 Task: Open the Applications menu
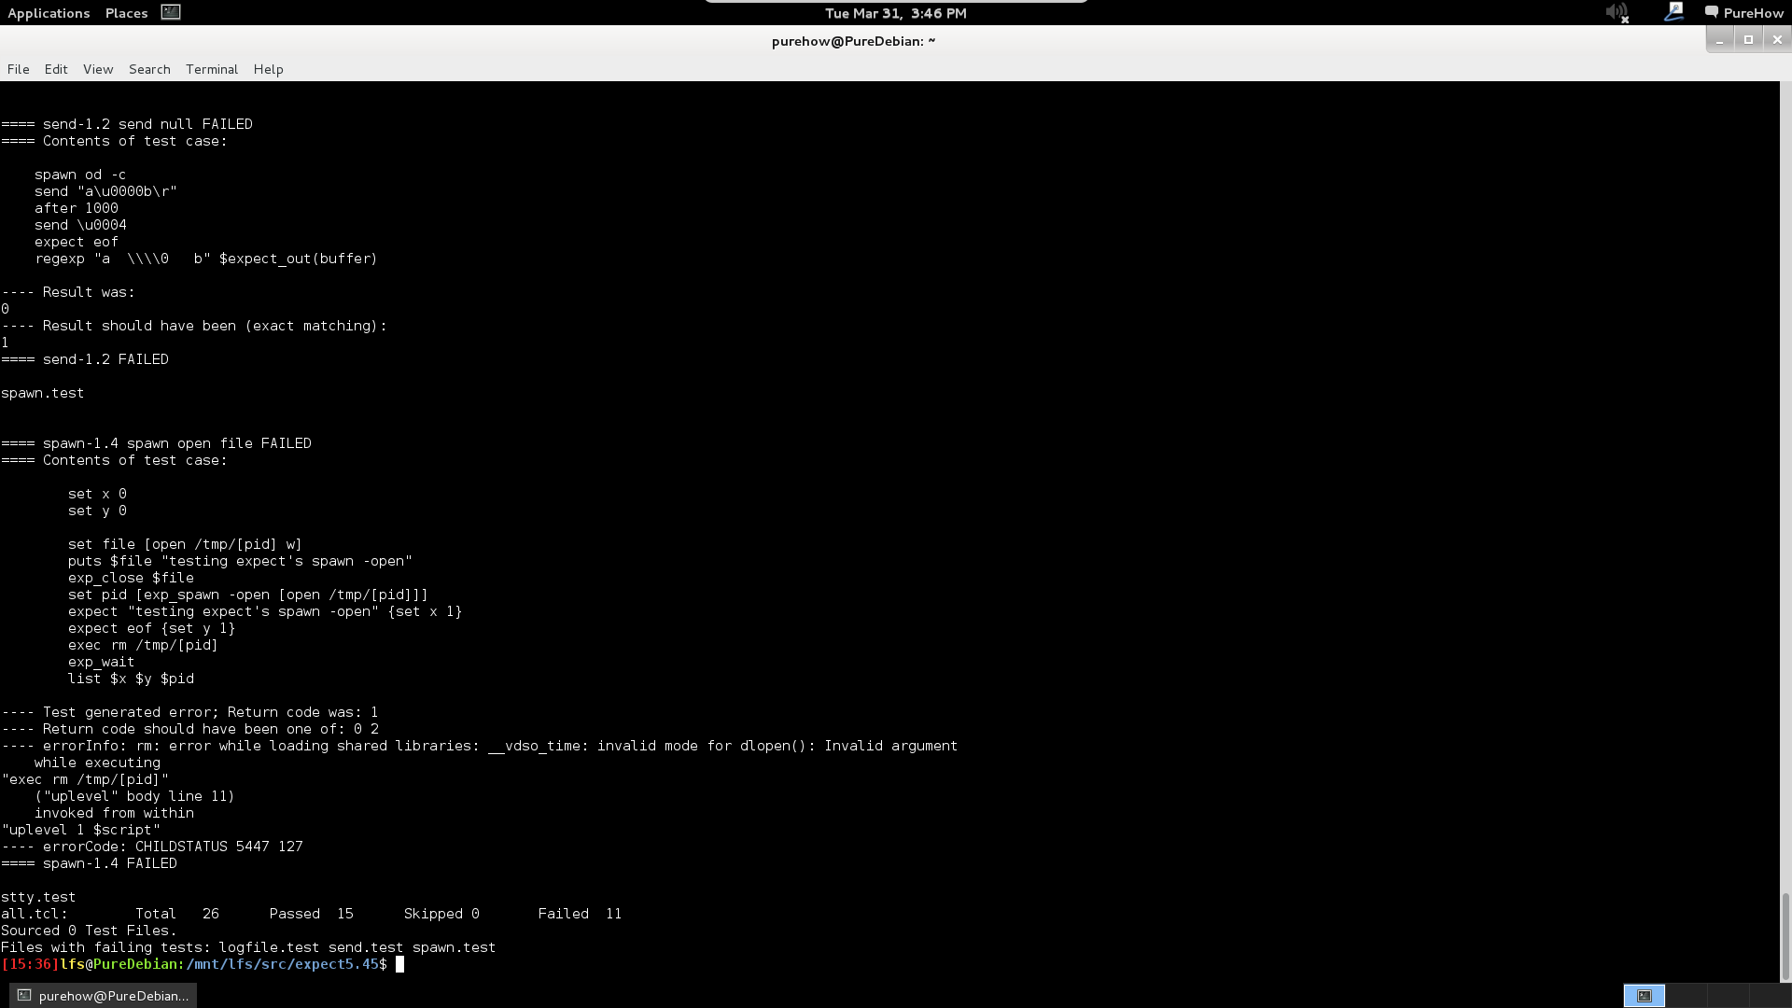click(x=49, y=13)
